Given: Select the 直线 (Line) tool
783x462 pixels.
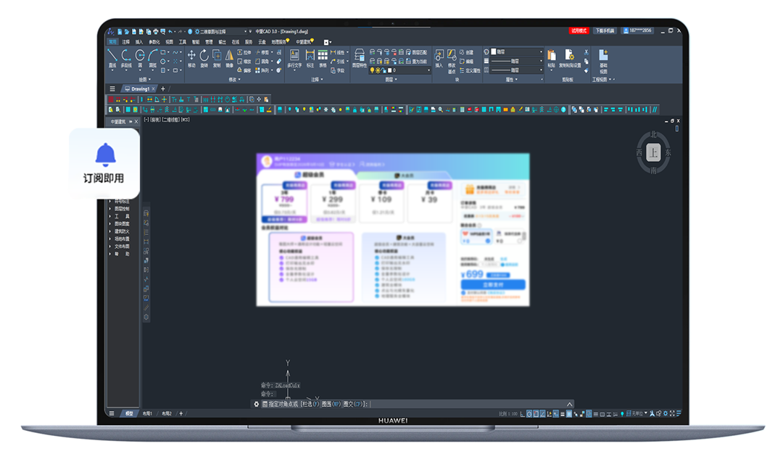Looking at the screenshot, I should click(112, 58).
